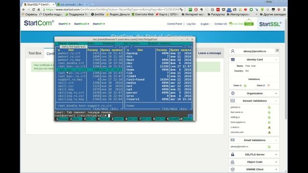This screenshot has height=173, width=308.
Task: Click green check next to pwhost.ru
Action: [269, 107]
